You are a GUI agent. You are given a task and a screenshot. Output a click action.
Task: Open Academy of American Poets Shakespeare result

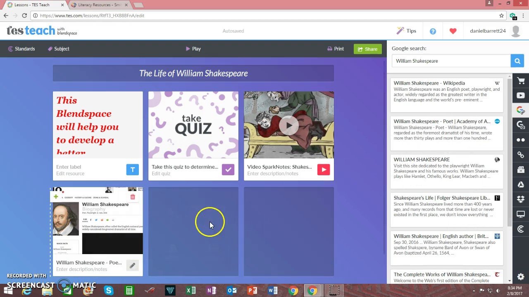[447, 133]
